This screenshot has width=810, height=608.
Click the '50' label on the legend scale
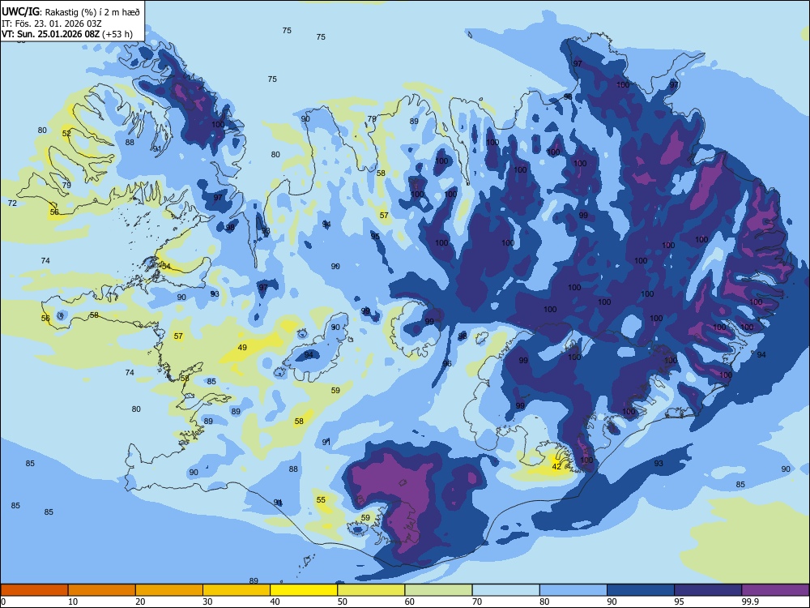point(343,602)
